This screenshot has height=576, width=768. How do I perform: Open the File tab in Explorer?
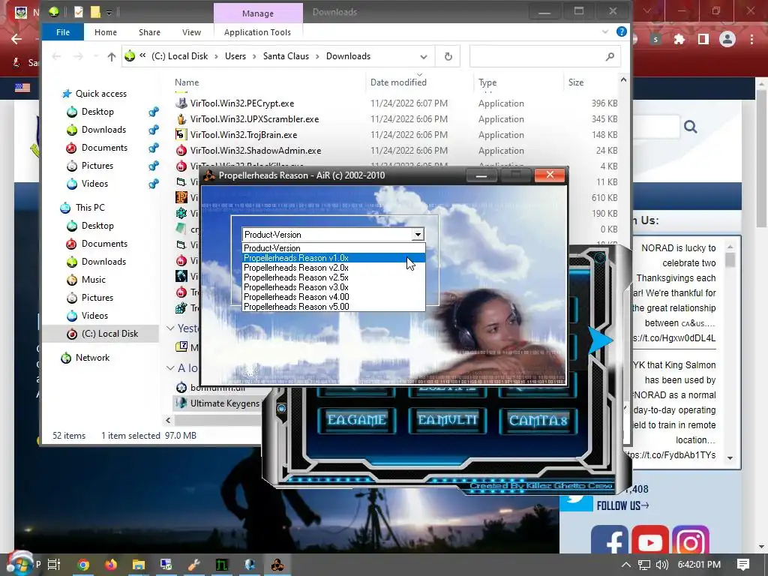[63, 32]
